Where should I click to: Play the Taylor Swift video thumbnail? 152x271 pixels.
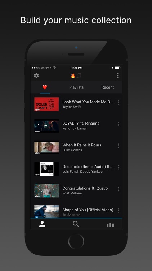coord(46,104)
